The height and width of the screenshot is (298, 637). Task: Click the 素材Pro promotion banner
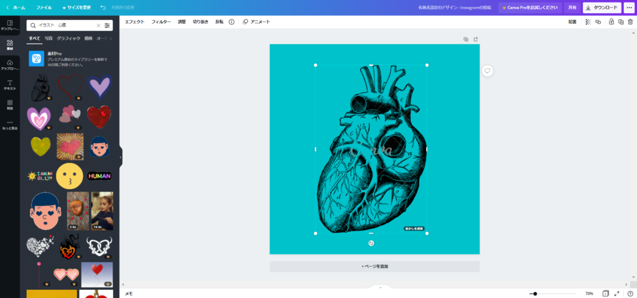70,58
